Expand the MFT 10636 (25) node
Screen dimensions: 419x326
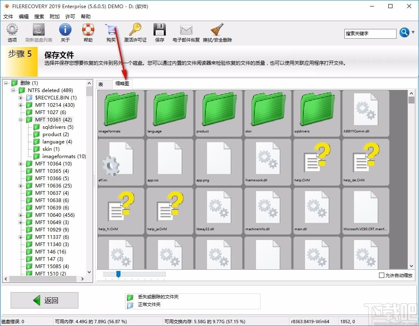point(20,186)
